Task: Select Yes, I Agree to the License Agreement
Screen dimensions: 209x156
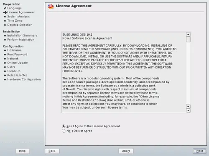Action: tap(91, 126)
